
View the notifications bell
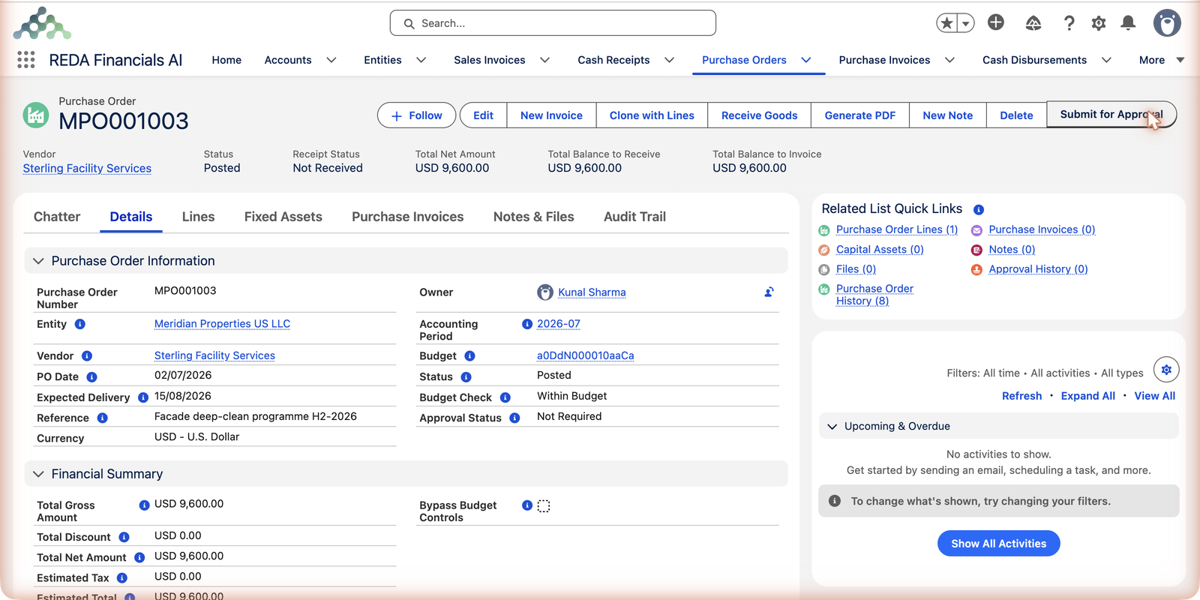[x=1128, y=23]
